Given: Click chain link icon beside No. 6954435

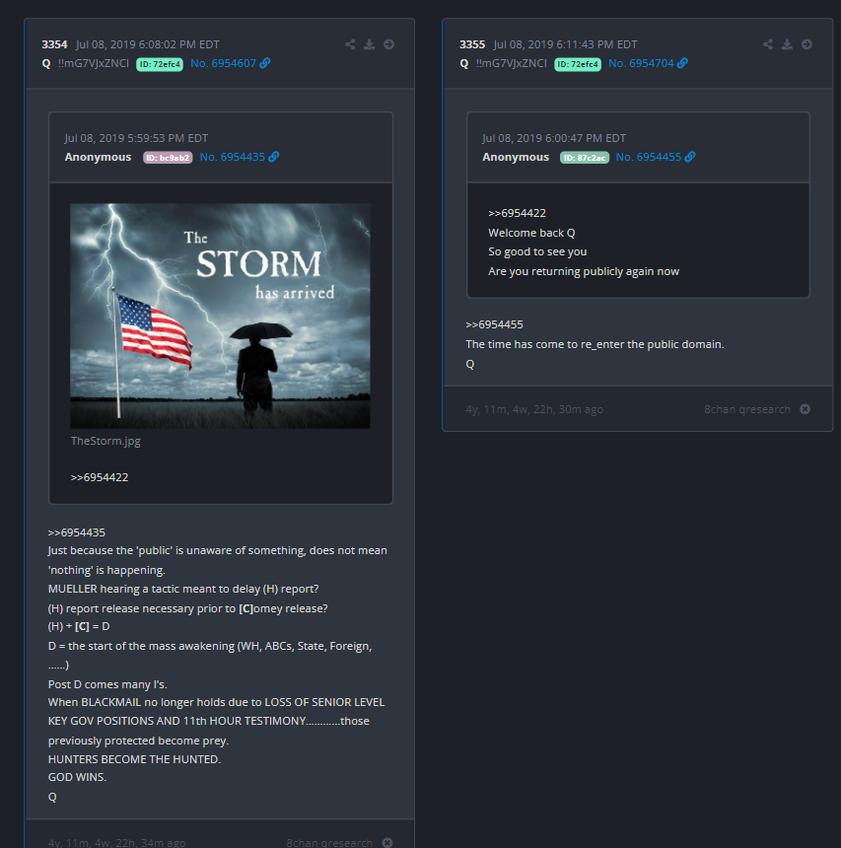Looking at the screenshot, I should pos(274,157).
